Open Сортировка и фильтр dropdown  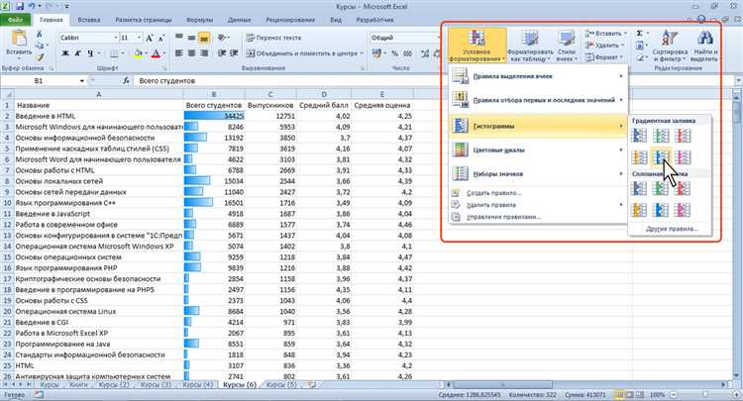[670, 46]
